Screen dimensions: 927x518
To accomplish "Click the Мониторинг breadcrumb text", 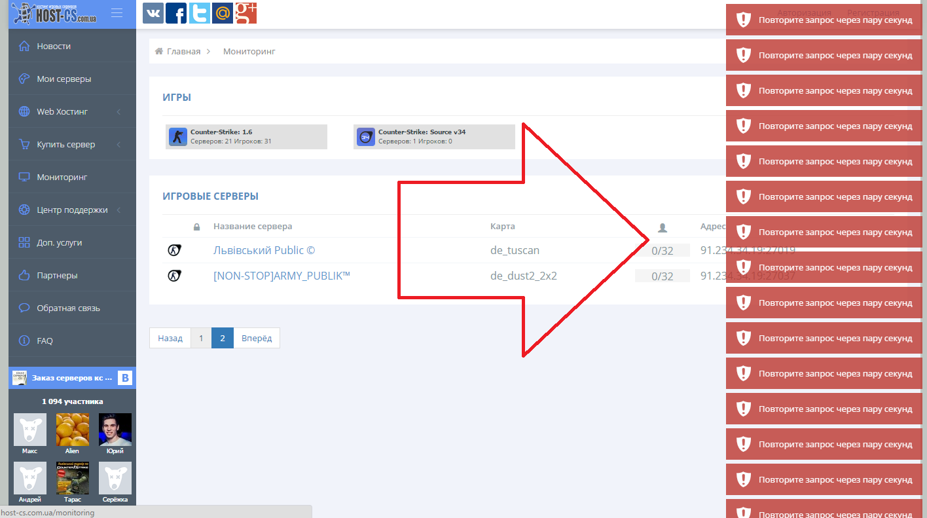I will (x=249, y=51).
